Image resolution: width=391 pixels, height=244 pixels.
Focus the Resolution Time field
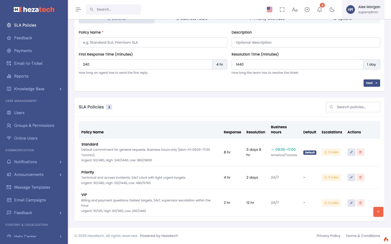tap(297, 64)
